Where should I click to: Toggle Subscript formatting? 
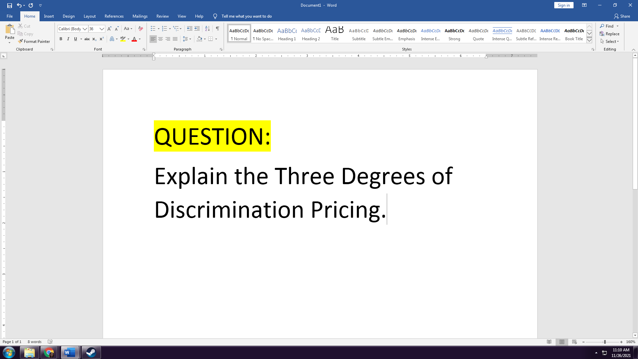click(94, 39)
